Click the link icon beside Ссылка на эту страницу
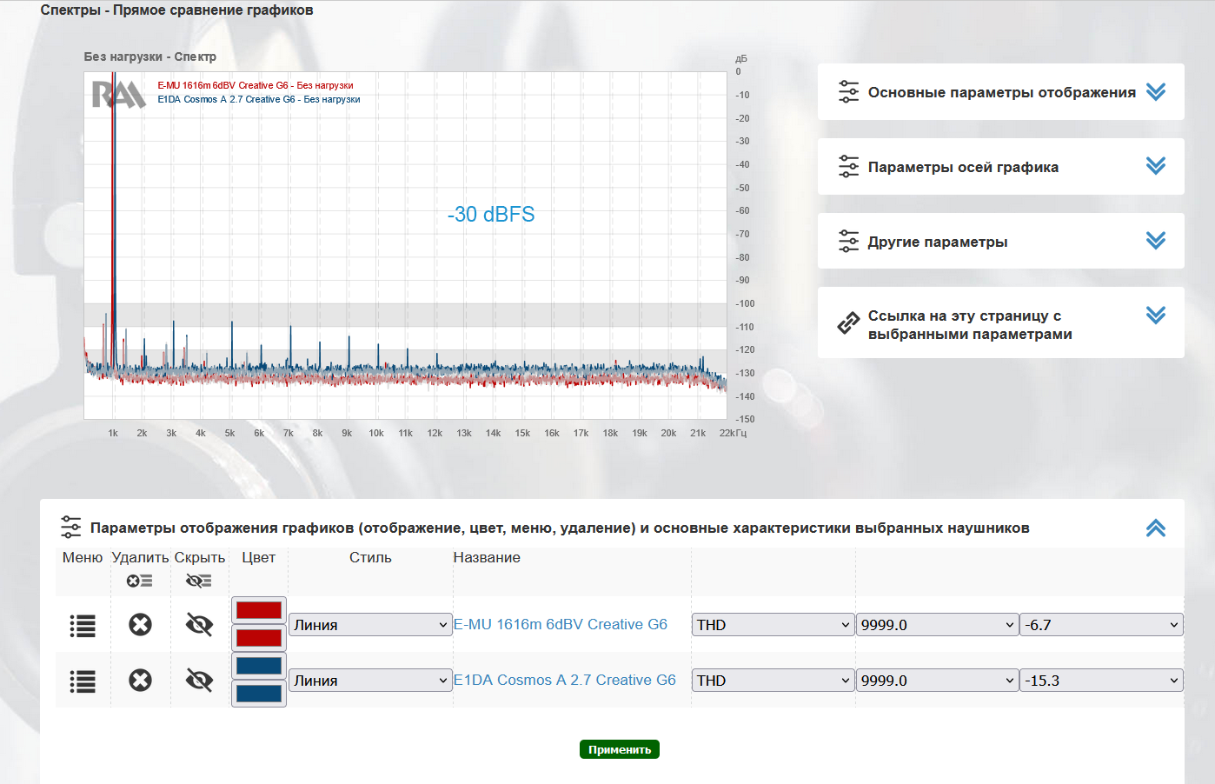Image resolution: width=1215 pixels, height=784 pixels. click(x=848, y=323)
